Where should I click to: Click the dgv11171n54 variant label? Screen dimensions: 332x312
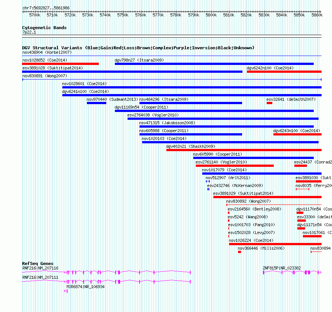(x=314, y=225)
